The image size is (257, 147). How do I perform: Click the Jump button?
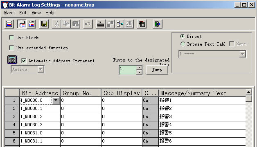click(x=157, y=70)
